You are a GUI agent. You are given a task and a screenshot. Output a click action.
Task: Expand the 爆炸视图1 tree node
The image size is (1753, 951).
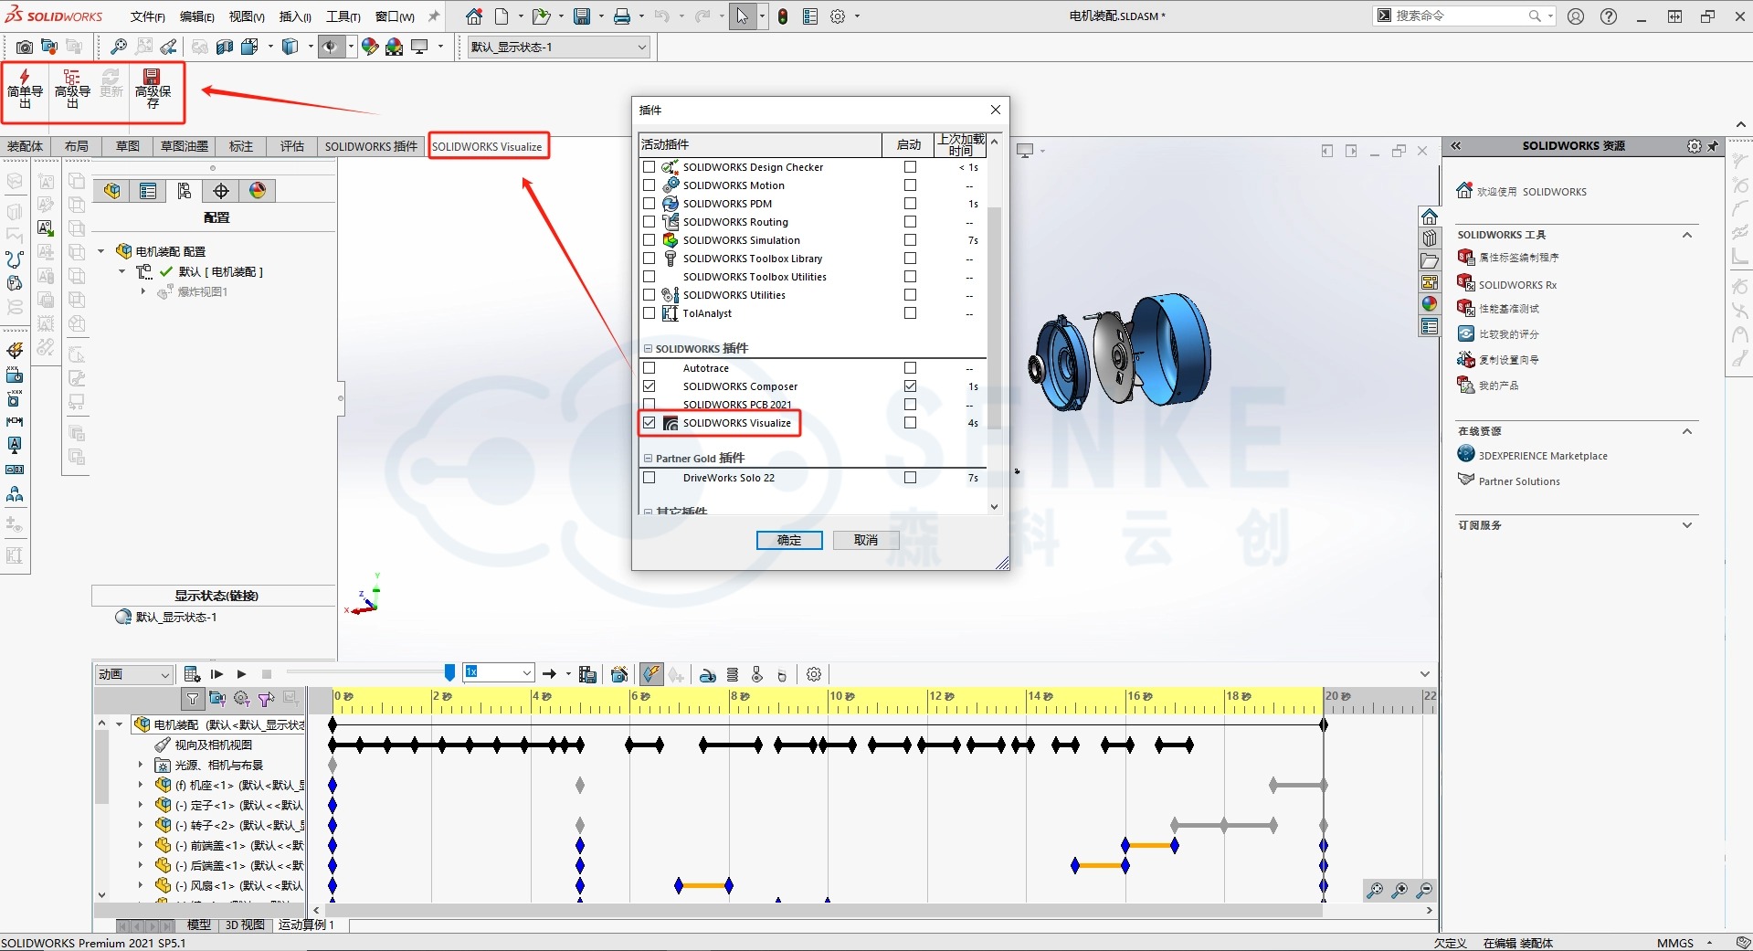point(143,292)
